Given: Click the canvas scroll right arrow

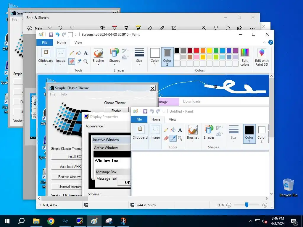Looking at the screenshot, I should 267,198.
